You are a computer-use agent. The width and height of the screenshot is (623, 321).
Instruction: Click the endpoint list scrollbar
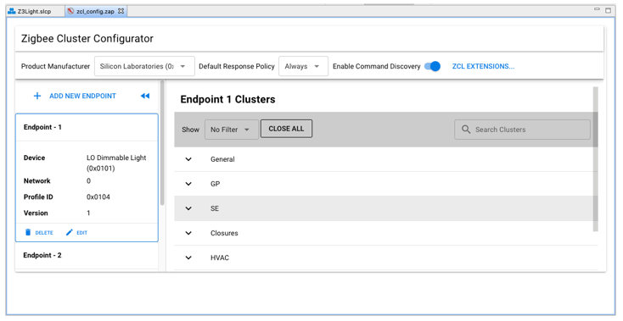(162, 142)
